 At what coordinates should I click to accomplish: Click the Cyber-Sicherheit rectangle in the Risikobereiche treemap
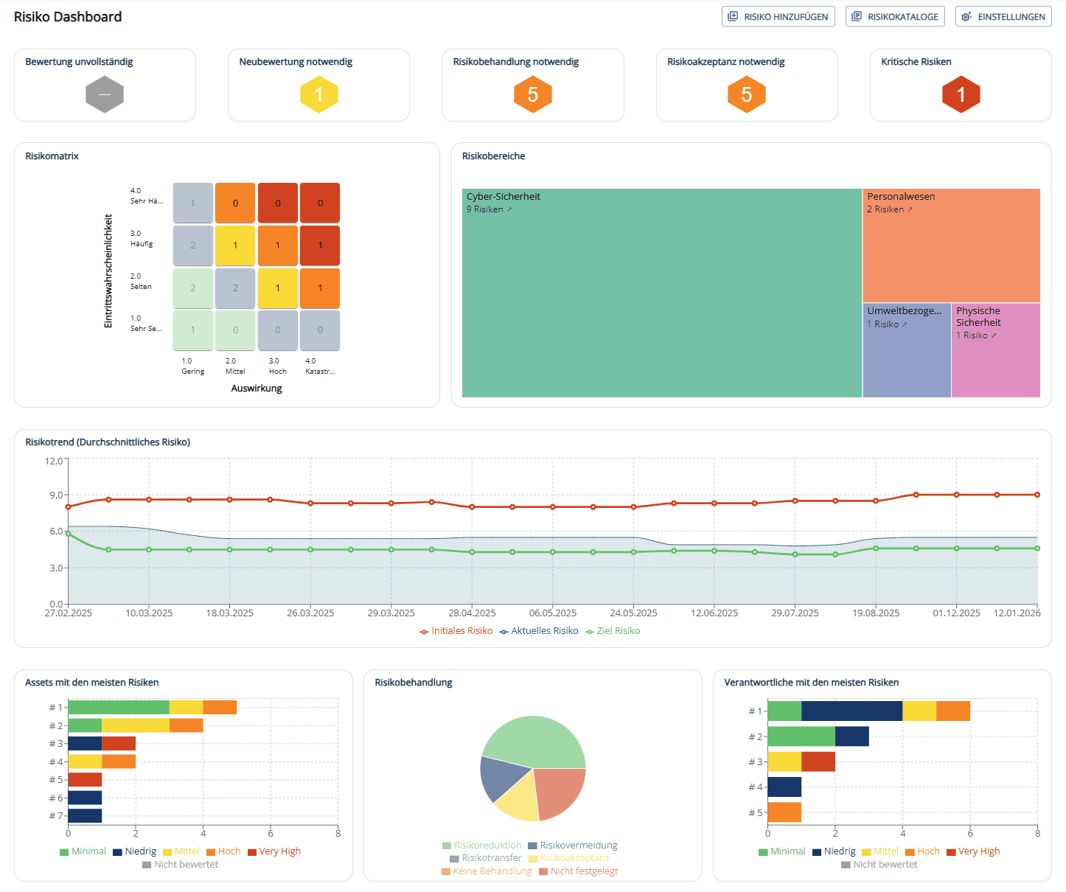[661, 293]
